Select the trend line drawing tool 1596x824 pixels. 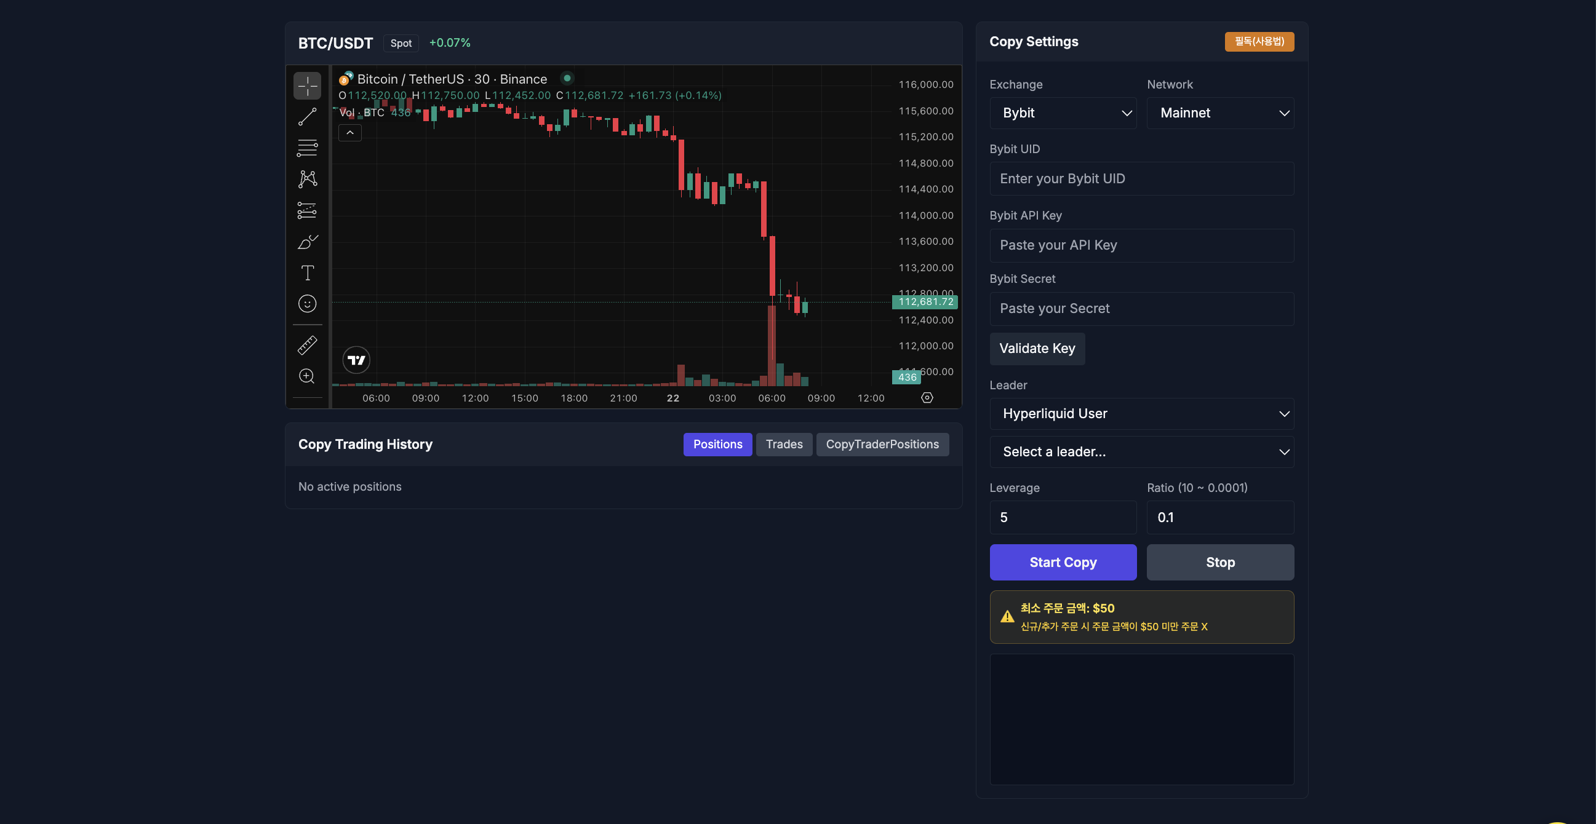[306, 117]
